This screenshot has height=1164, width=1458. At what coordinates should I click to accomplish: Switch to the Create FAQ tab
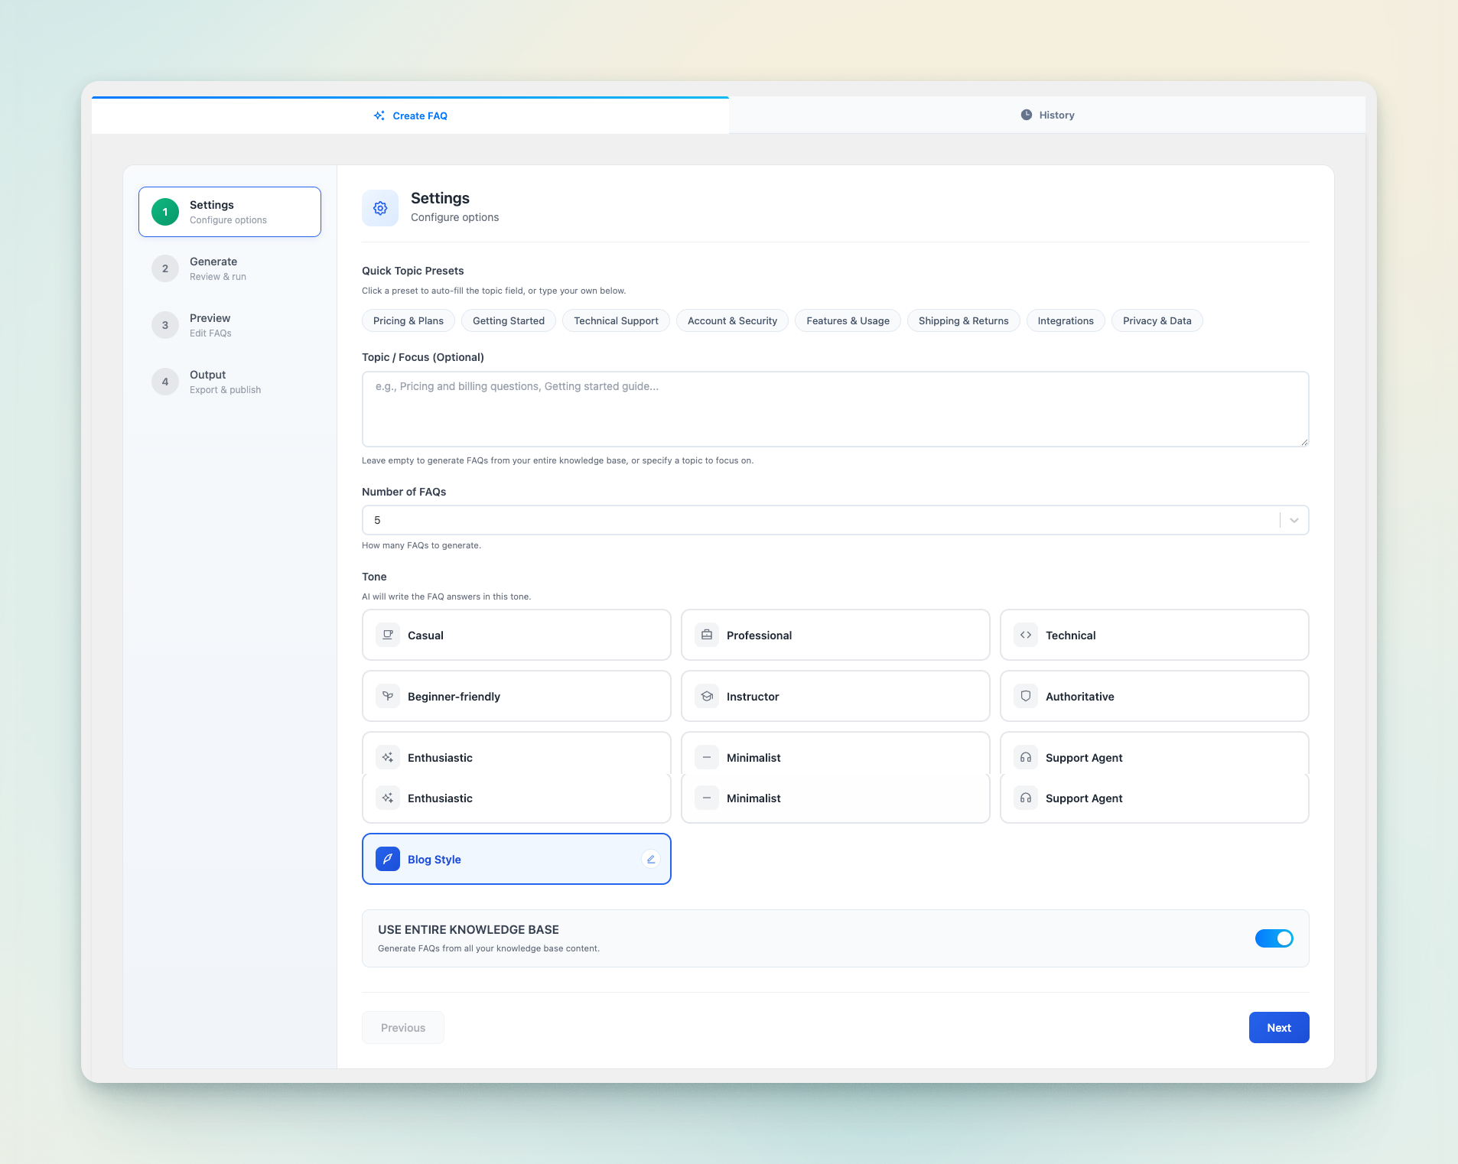(411, 115)
